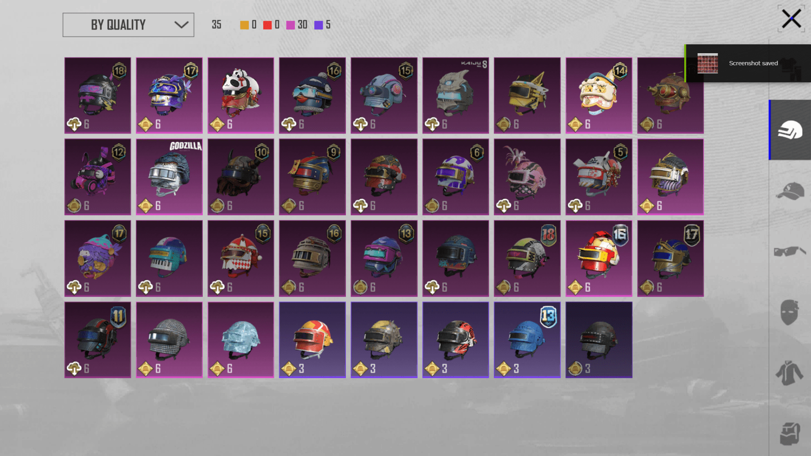
Task: Select the Godzilla helmet skin
Action: click(169, 177)
